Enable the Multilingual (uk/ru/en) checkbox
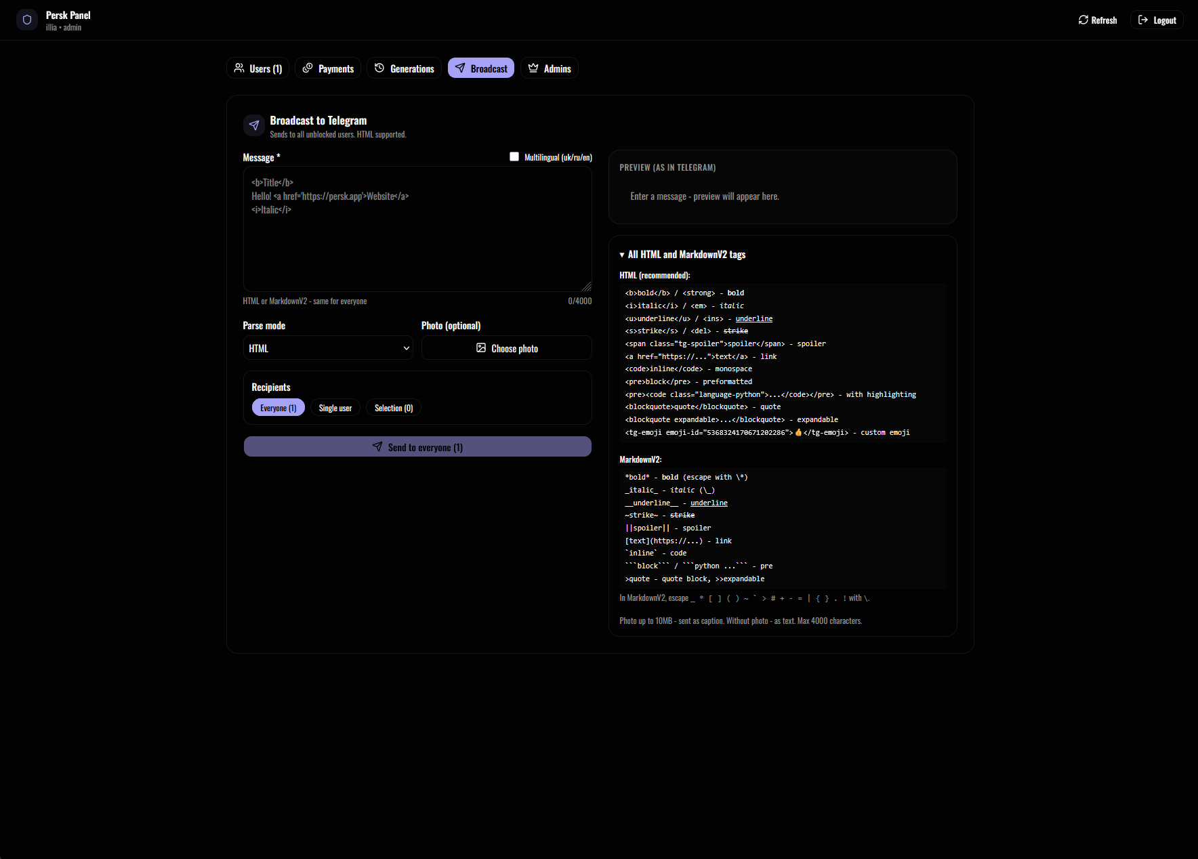Viewport: 1198px width, 859px height. coord(514,156)
